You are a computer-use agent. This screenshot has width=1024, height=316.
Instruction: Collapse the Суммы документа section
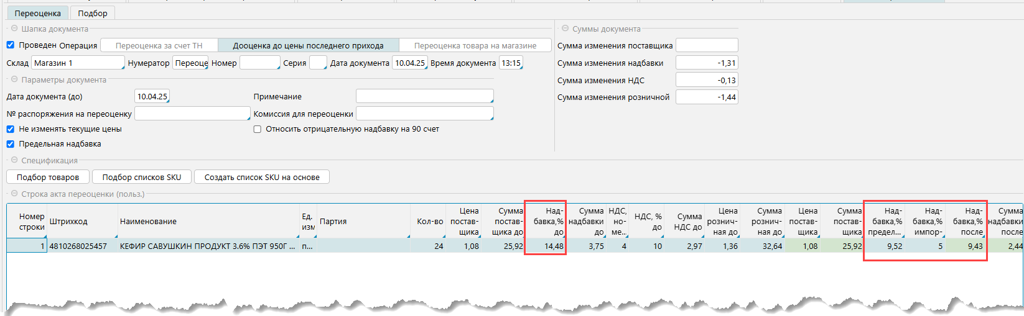pos(565,29)
